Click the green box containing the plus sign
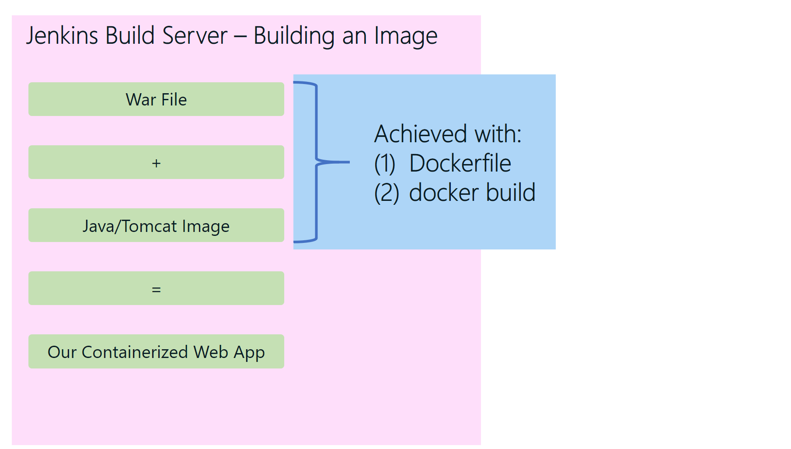The height and width of the screenshot is (449, 791). (156, 162)
